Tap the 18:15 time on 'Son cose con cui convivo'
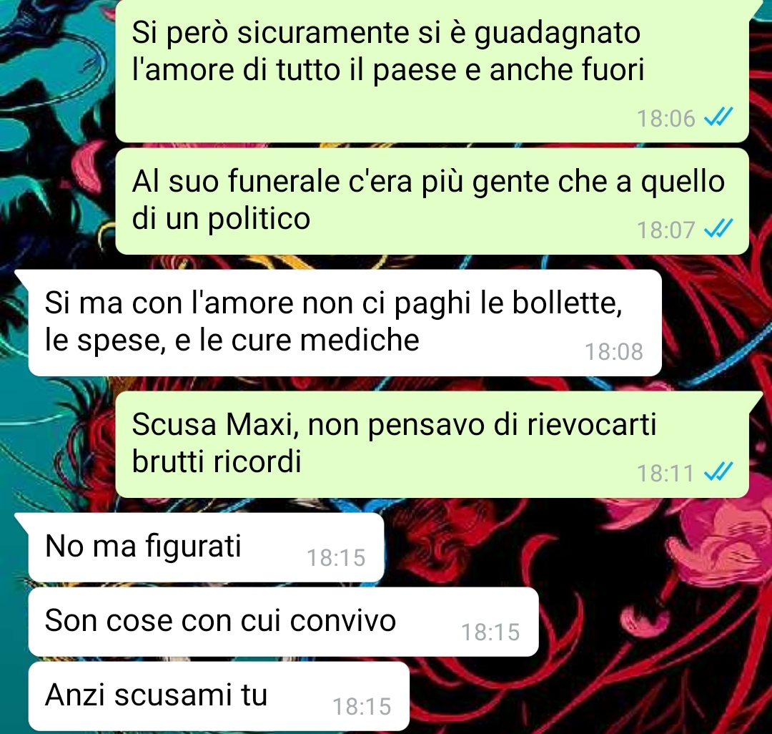Screen dimensions: 772x734 [490, 632]
